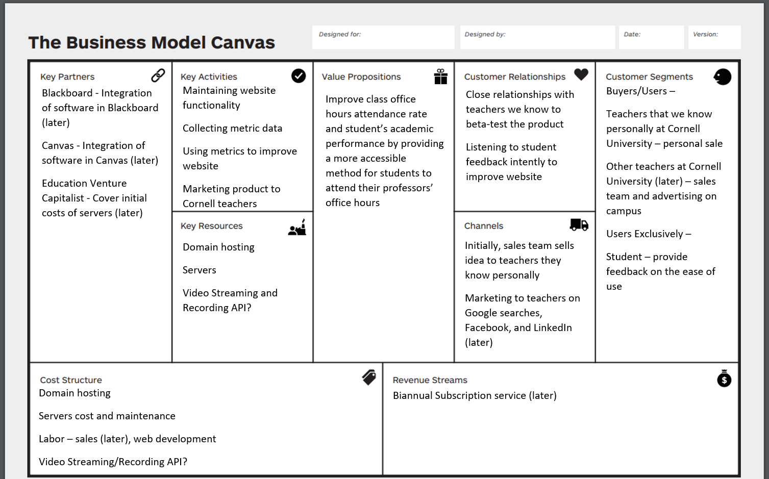Click Servers cost and maintenance text
The height and width of the screenshot is (479, 769).
pyautogui.click(x=107, y=416)
